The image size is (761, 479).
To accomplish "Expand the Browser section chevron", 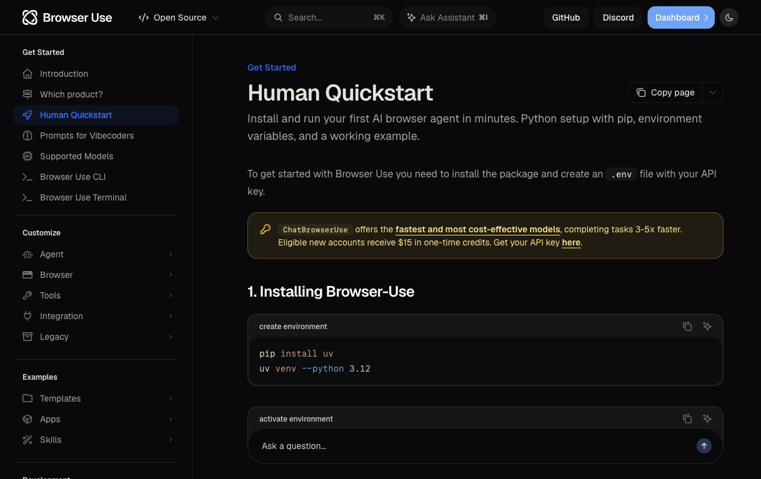I will tap(171, 275).
